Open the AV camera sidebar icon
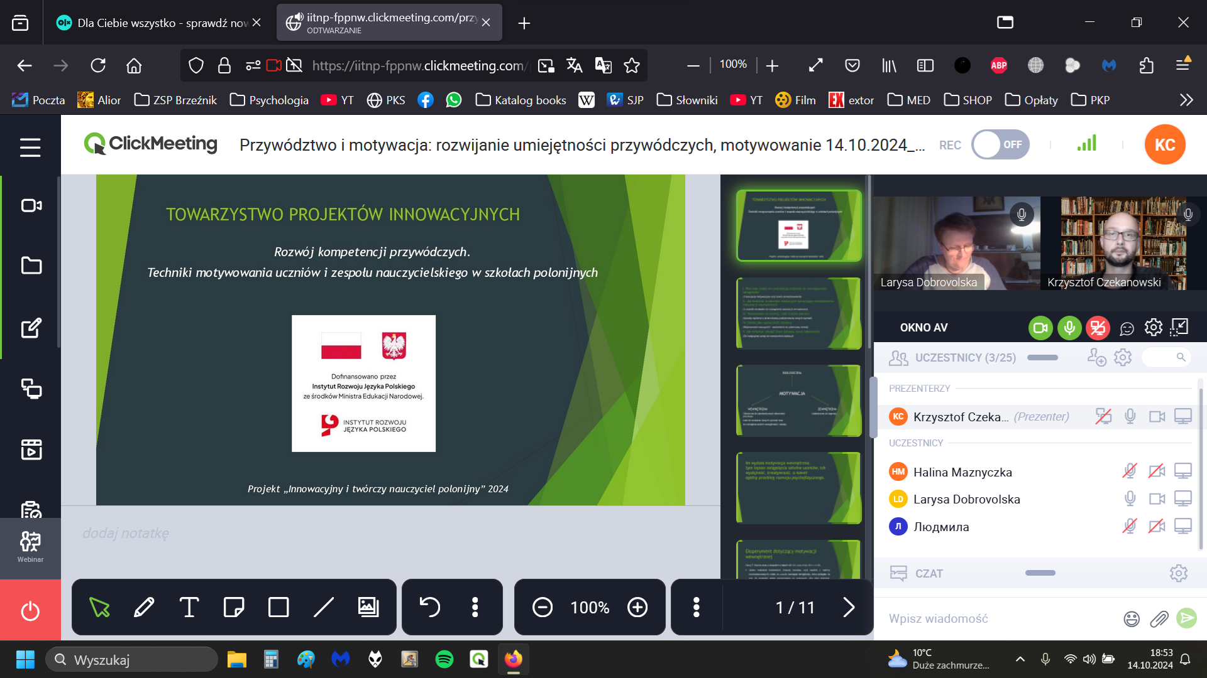This screenshot has width=1207, height=678. coord(31,205)
